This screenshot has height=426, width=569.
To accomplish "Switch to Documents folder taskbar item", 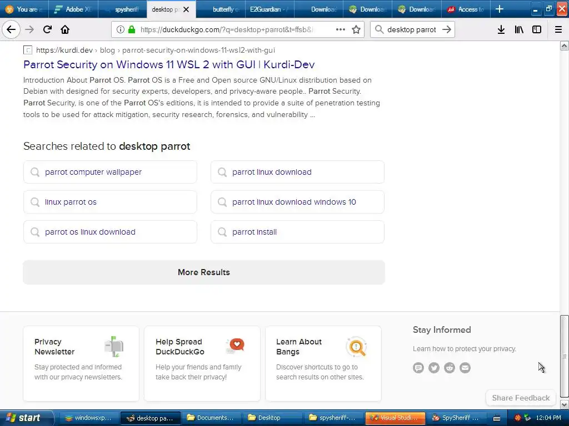I will coord(211,418).
